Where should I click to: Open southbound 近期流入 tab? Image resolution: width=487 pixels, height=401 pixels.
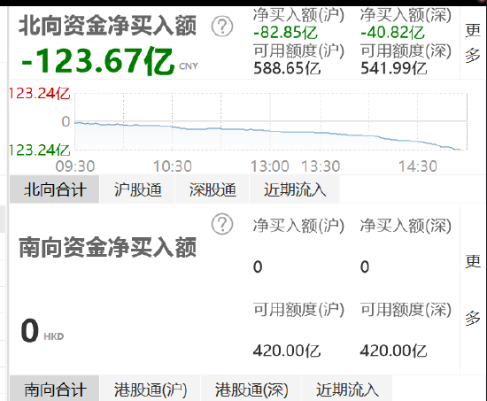(x=347, y=389)
